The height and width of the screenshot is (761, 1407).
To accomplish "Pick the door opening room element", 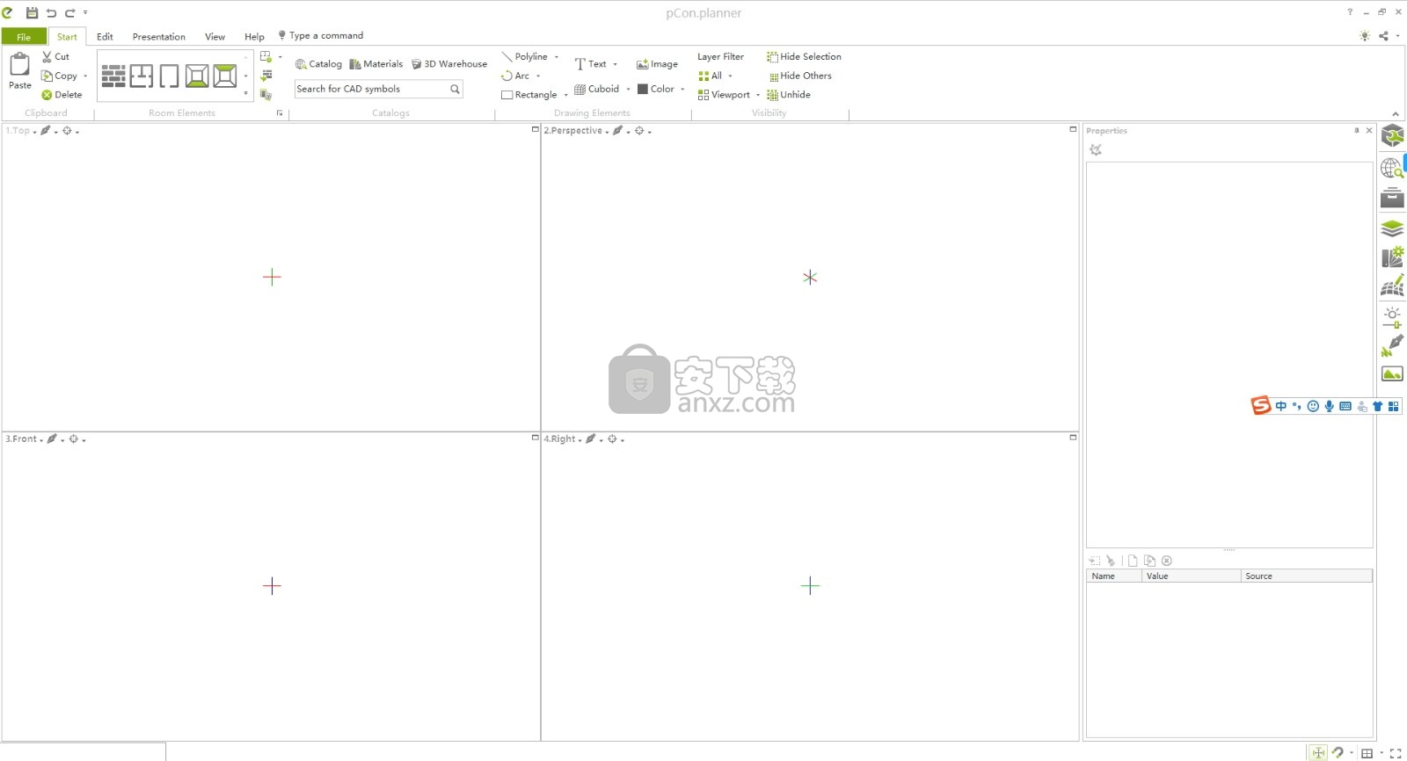I will (170, 76).
